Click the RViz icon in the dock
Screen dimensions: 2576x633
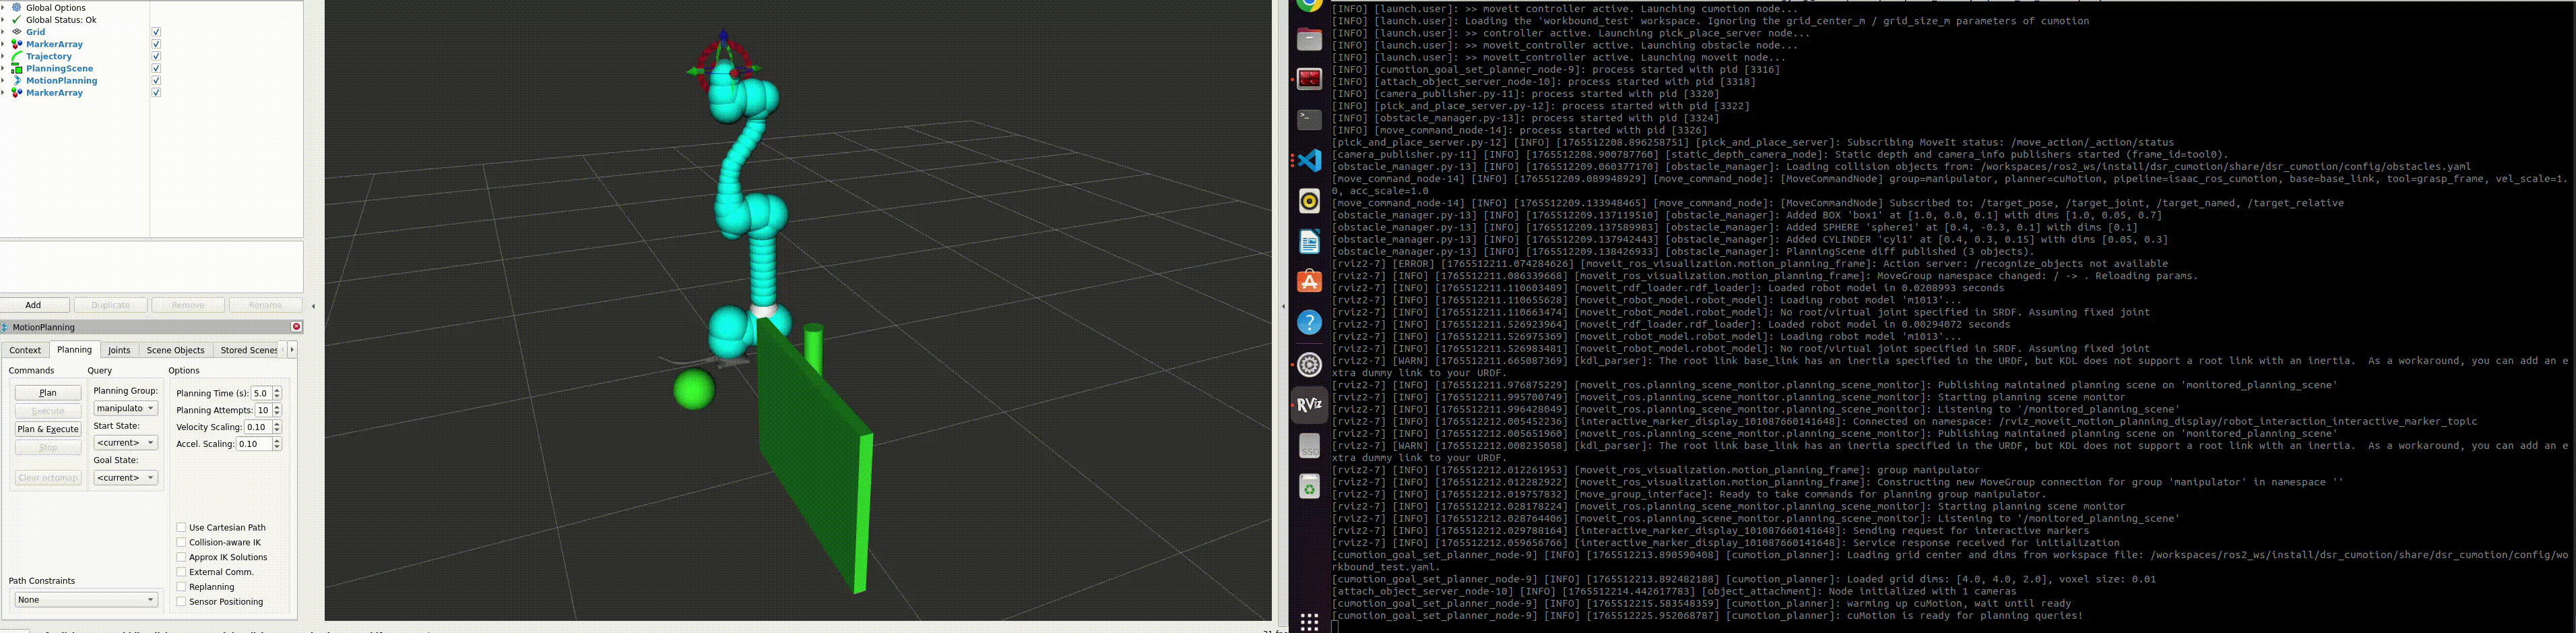pos(1309,405)
